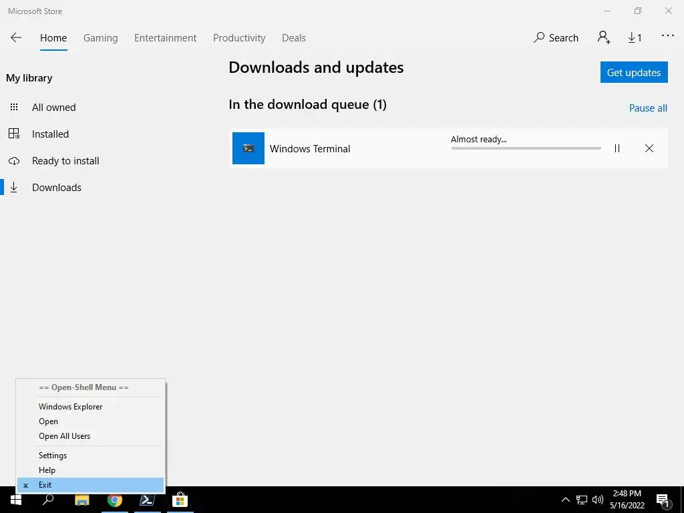Open taskbar search magnifier
The height and width of the screenshot is (513, 684).
(48, 500)
